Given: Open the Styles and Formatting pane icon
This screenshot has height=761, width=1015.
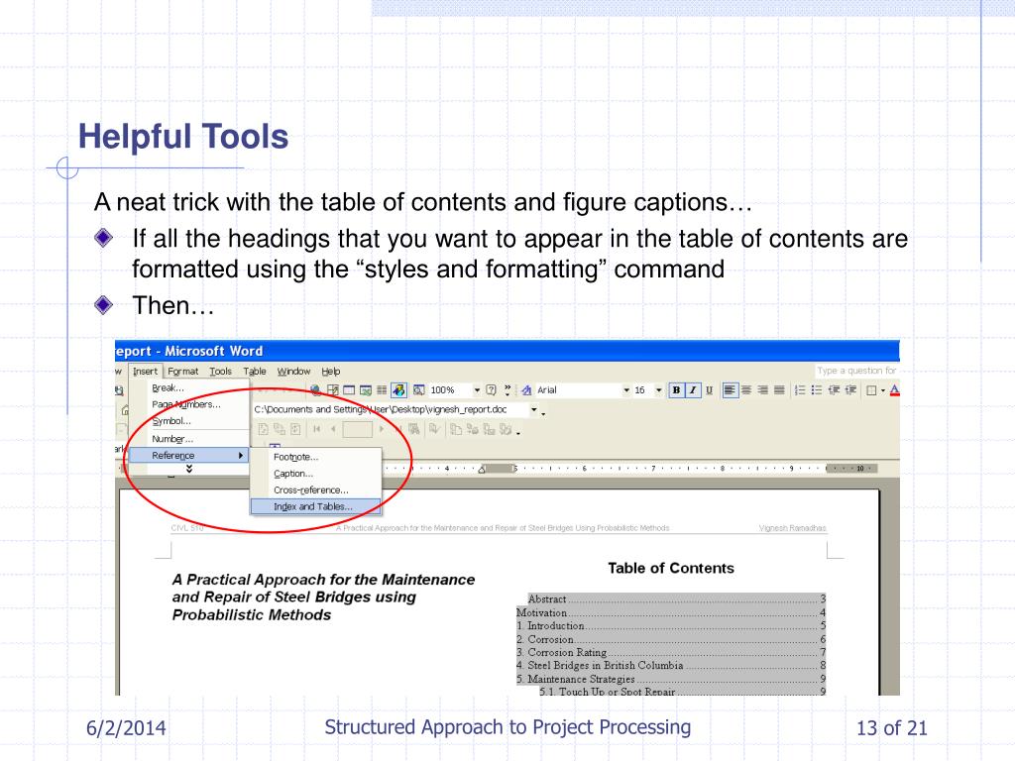Looking at the screenshot, I should 527,390.
